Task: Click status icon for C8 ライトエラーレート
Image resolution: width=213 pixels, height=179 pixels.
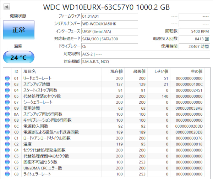Action: pyautogui.click(x=7, y=174)
